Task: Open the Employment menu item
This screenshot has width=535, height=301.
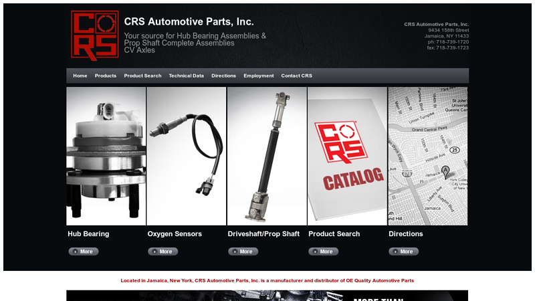Action: pyautogui.click(x=259, y=76)
